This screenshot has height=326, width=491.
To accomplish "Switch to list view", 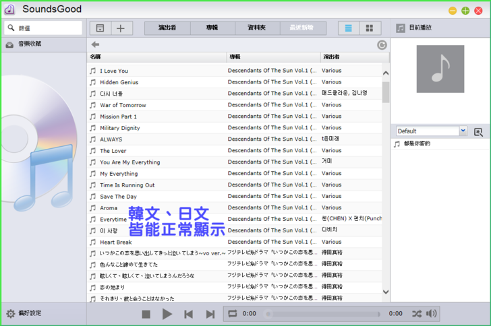I will click(x=349, y=28).
